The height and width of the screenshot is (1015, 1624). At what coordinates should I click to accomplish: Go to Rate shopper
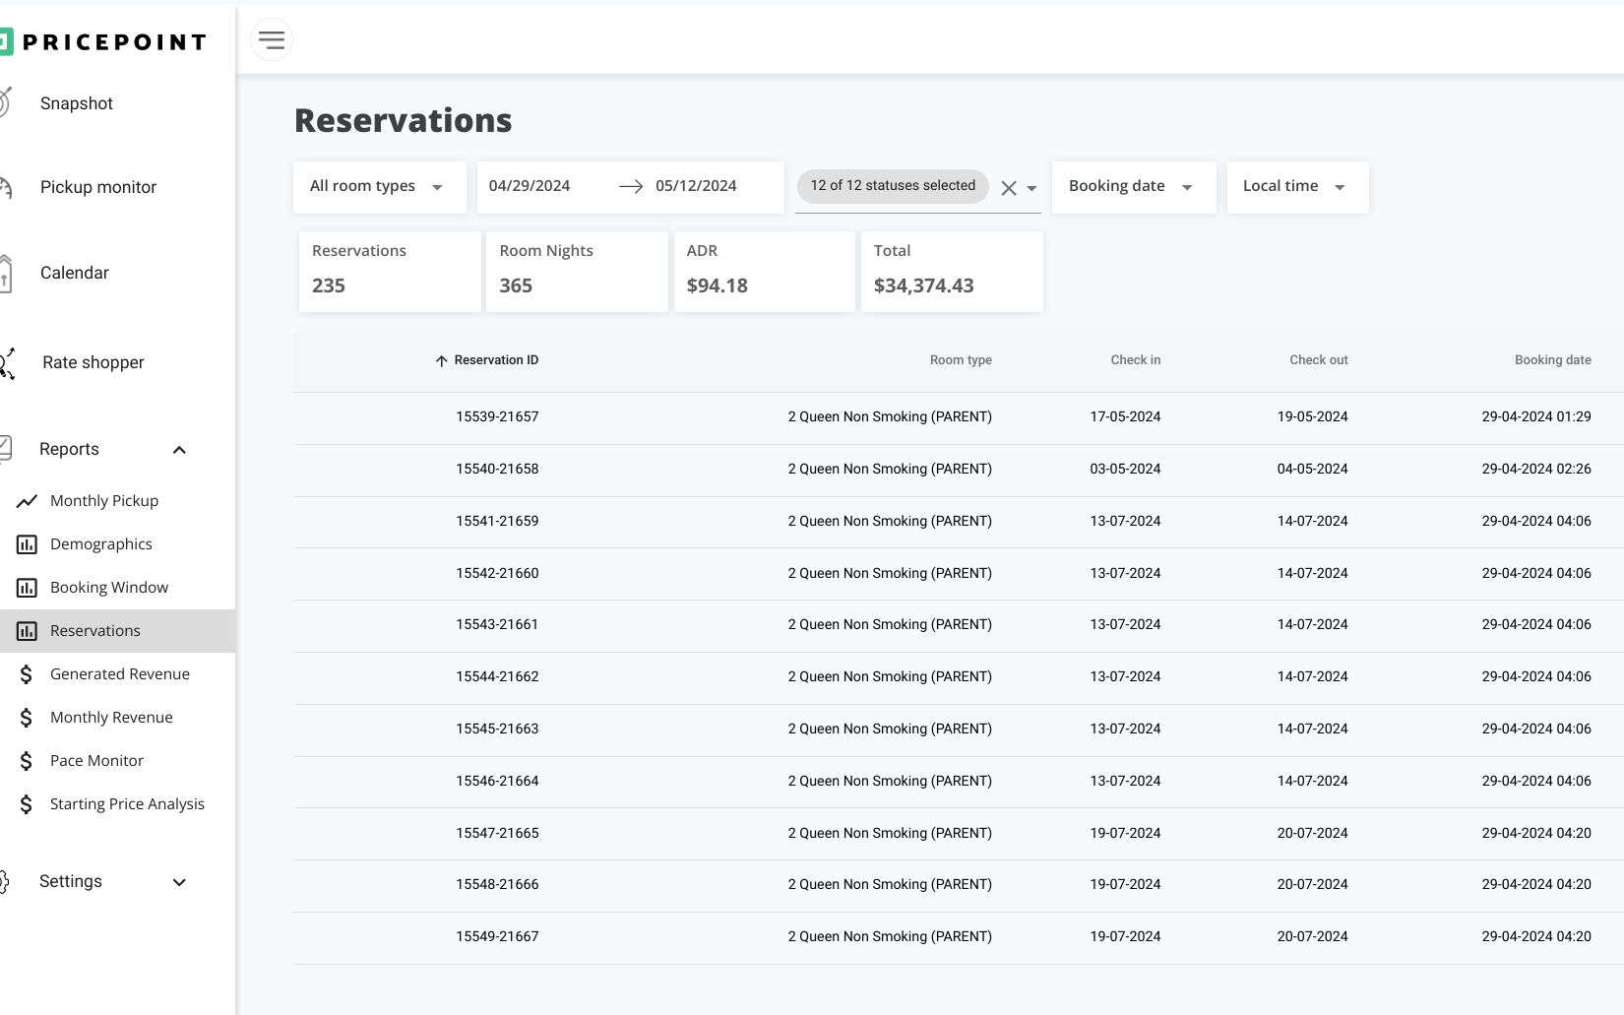(94, 362)
